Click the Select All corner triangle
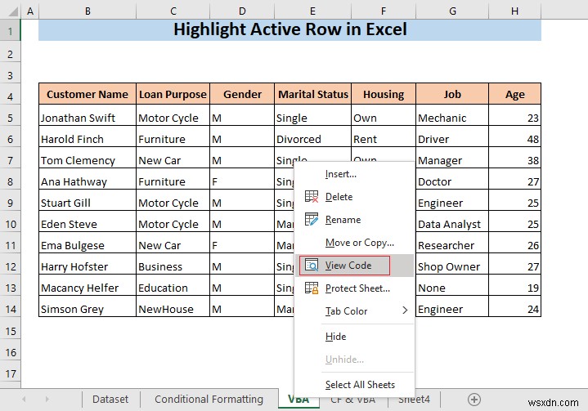 [x=12, y=11]
